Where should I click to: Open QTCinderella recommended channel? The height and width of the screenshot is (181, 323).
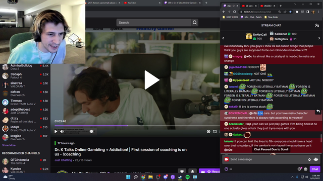tap(25, 161)
